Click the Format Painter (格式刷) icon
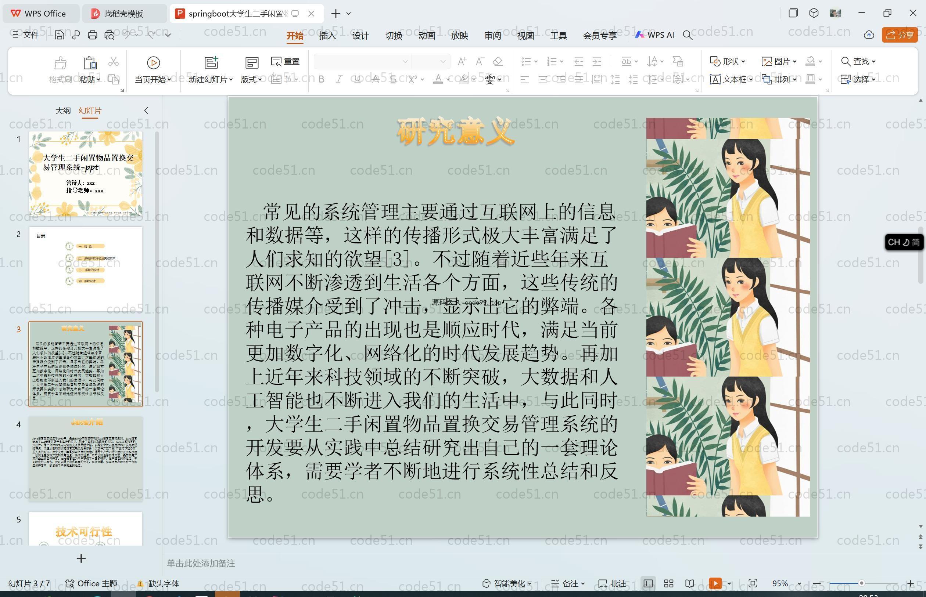The height and width of the screenshot is (597, 926). point(60,70)
